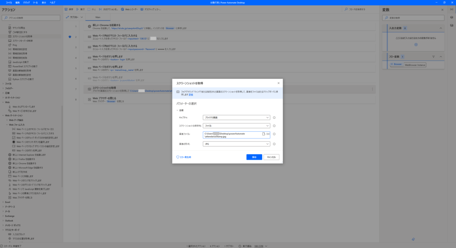Click info icon beside スクリーンショットの保存先 dropdown

274,126
